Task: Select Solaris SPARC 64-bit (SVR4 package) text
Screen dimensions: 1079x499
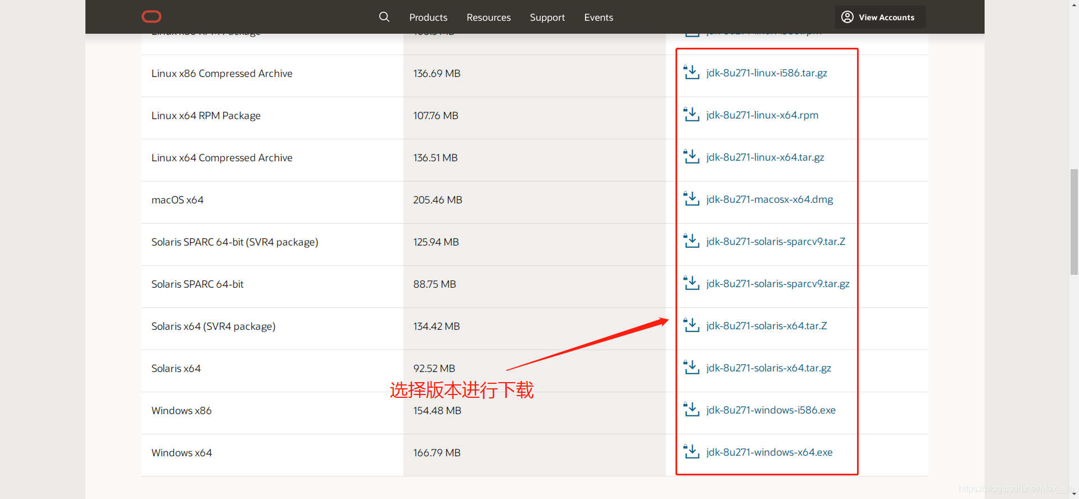Action: [x=235, y=242]
